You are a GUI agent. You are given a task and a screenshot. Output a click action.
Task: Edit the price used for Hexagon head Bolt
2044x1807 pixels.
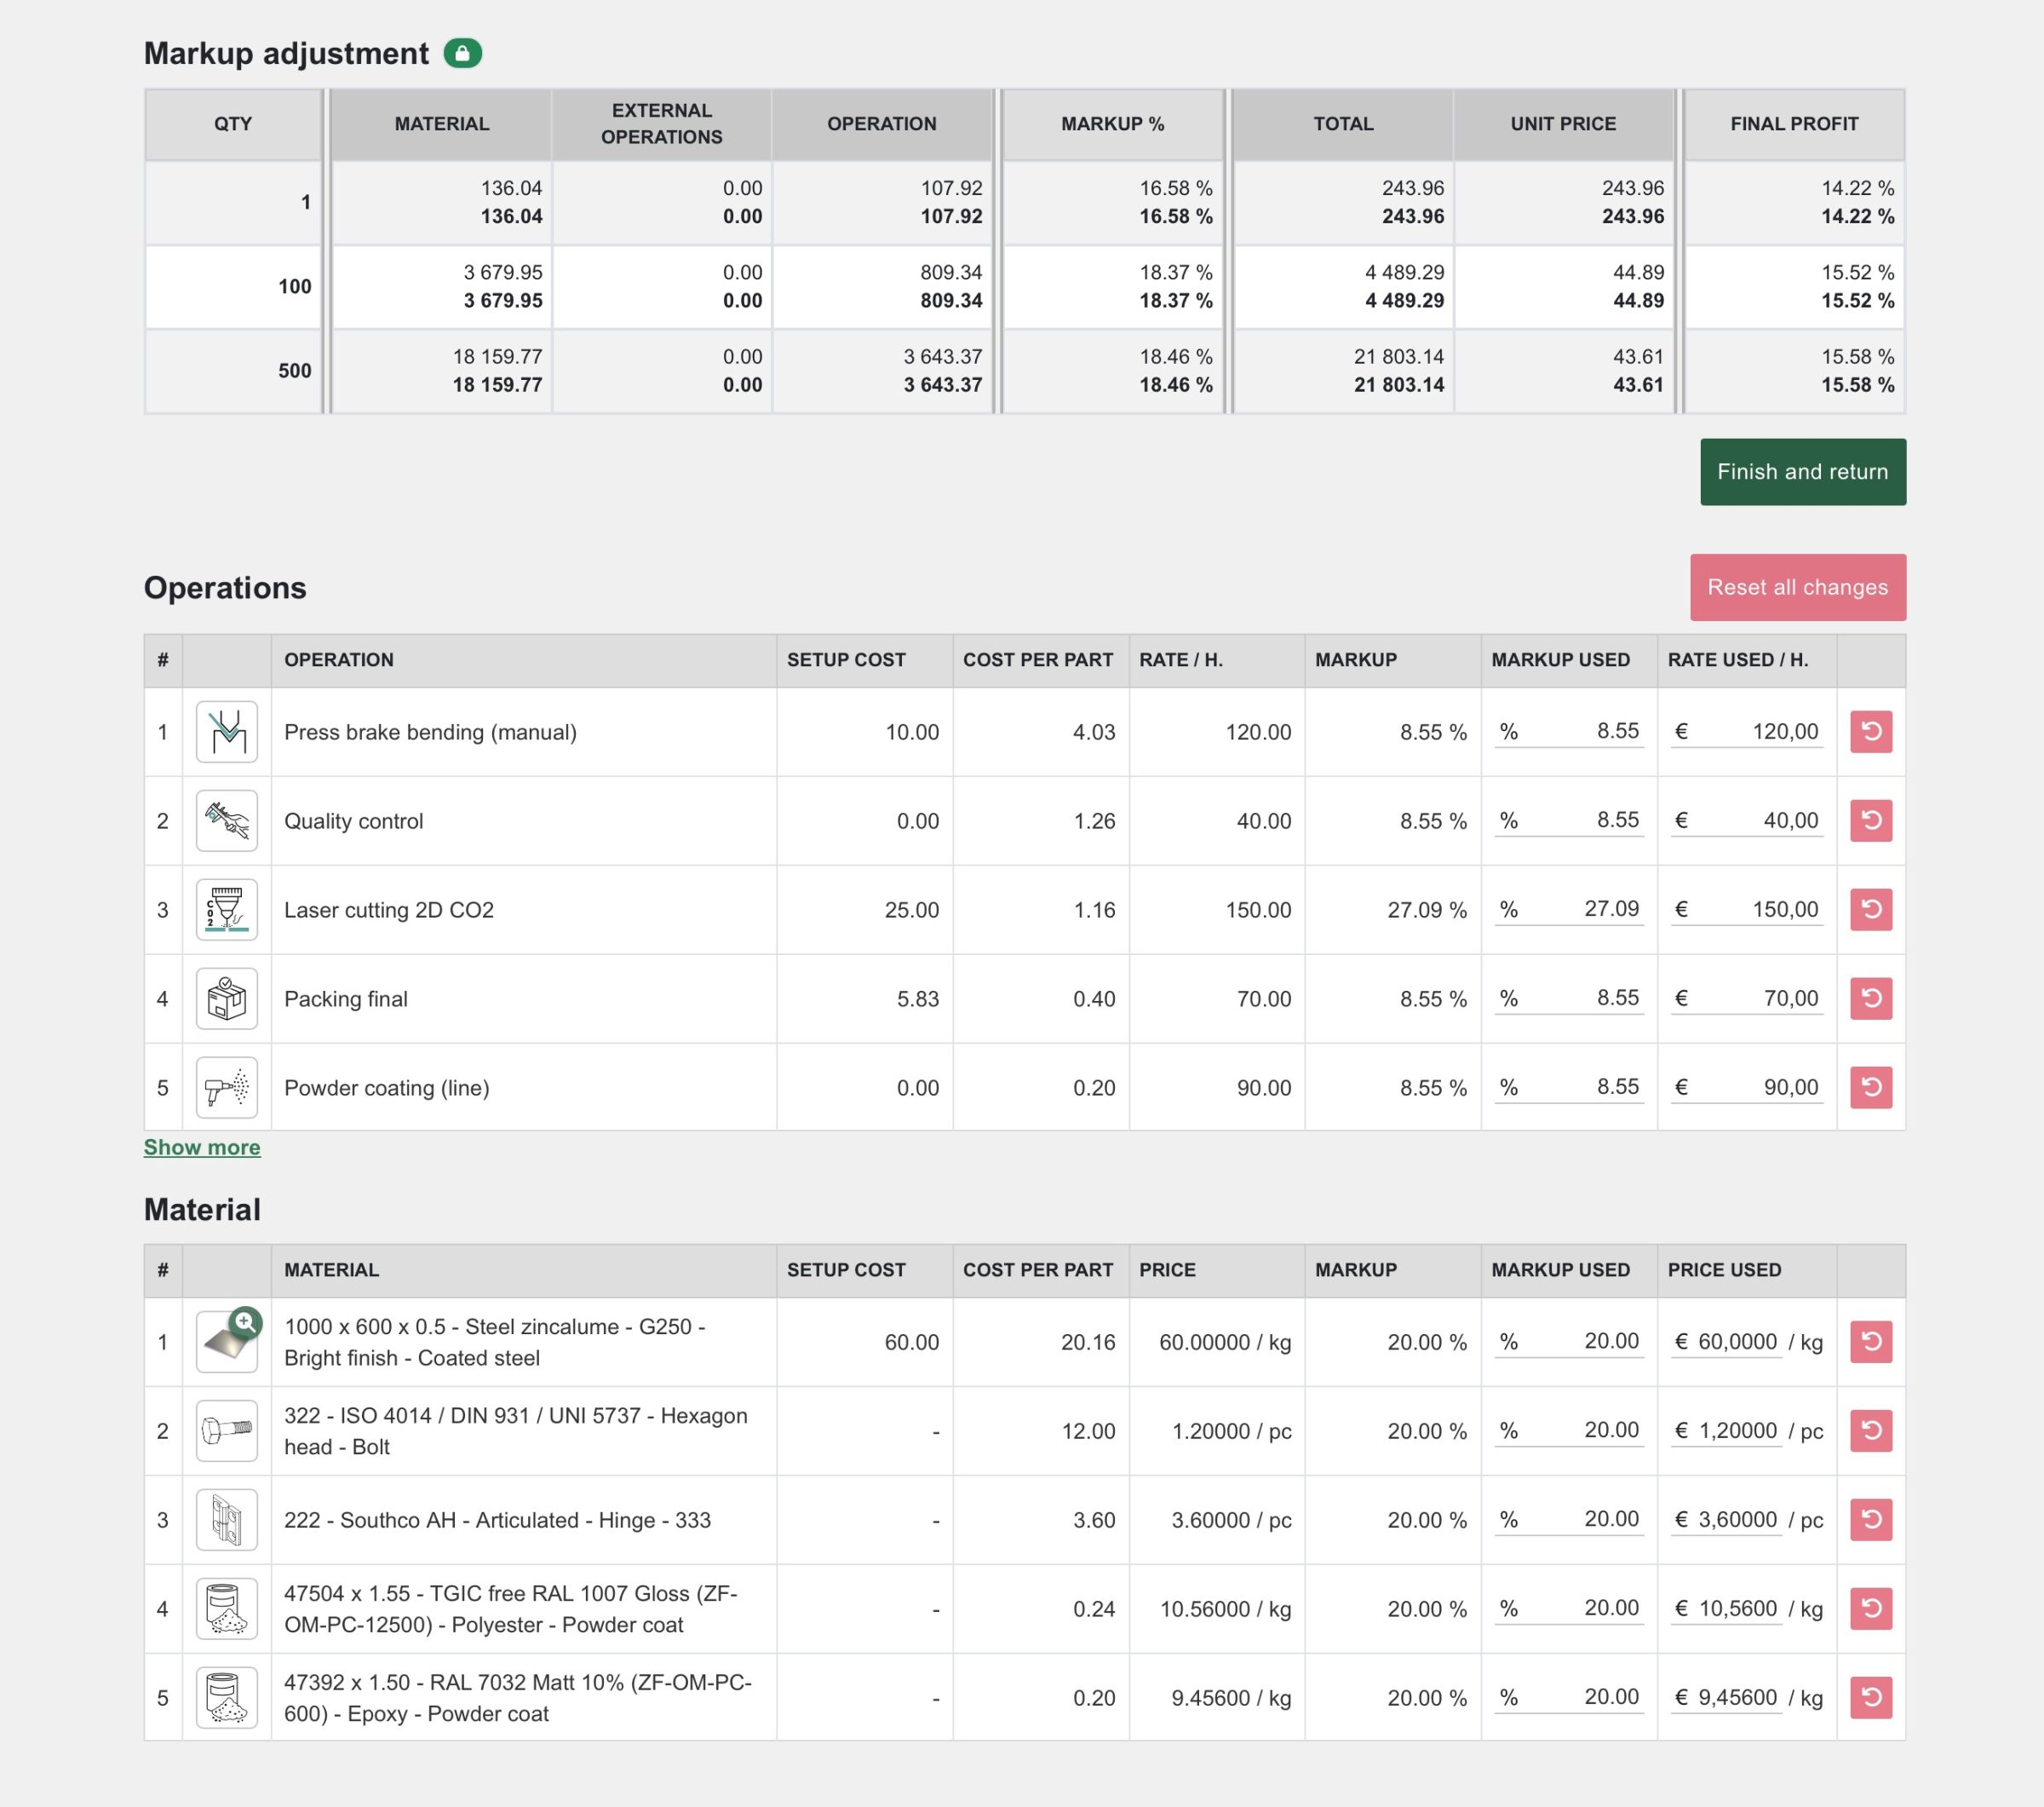click(1737, 1432)
